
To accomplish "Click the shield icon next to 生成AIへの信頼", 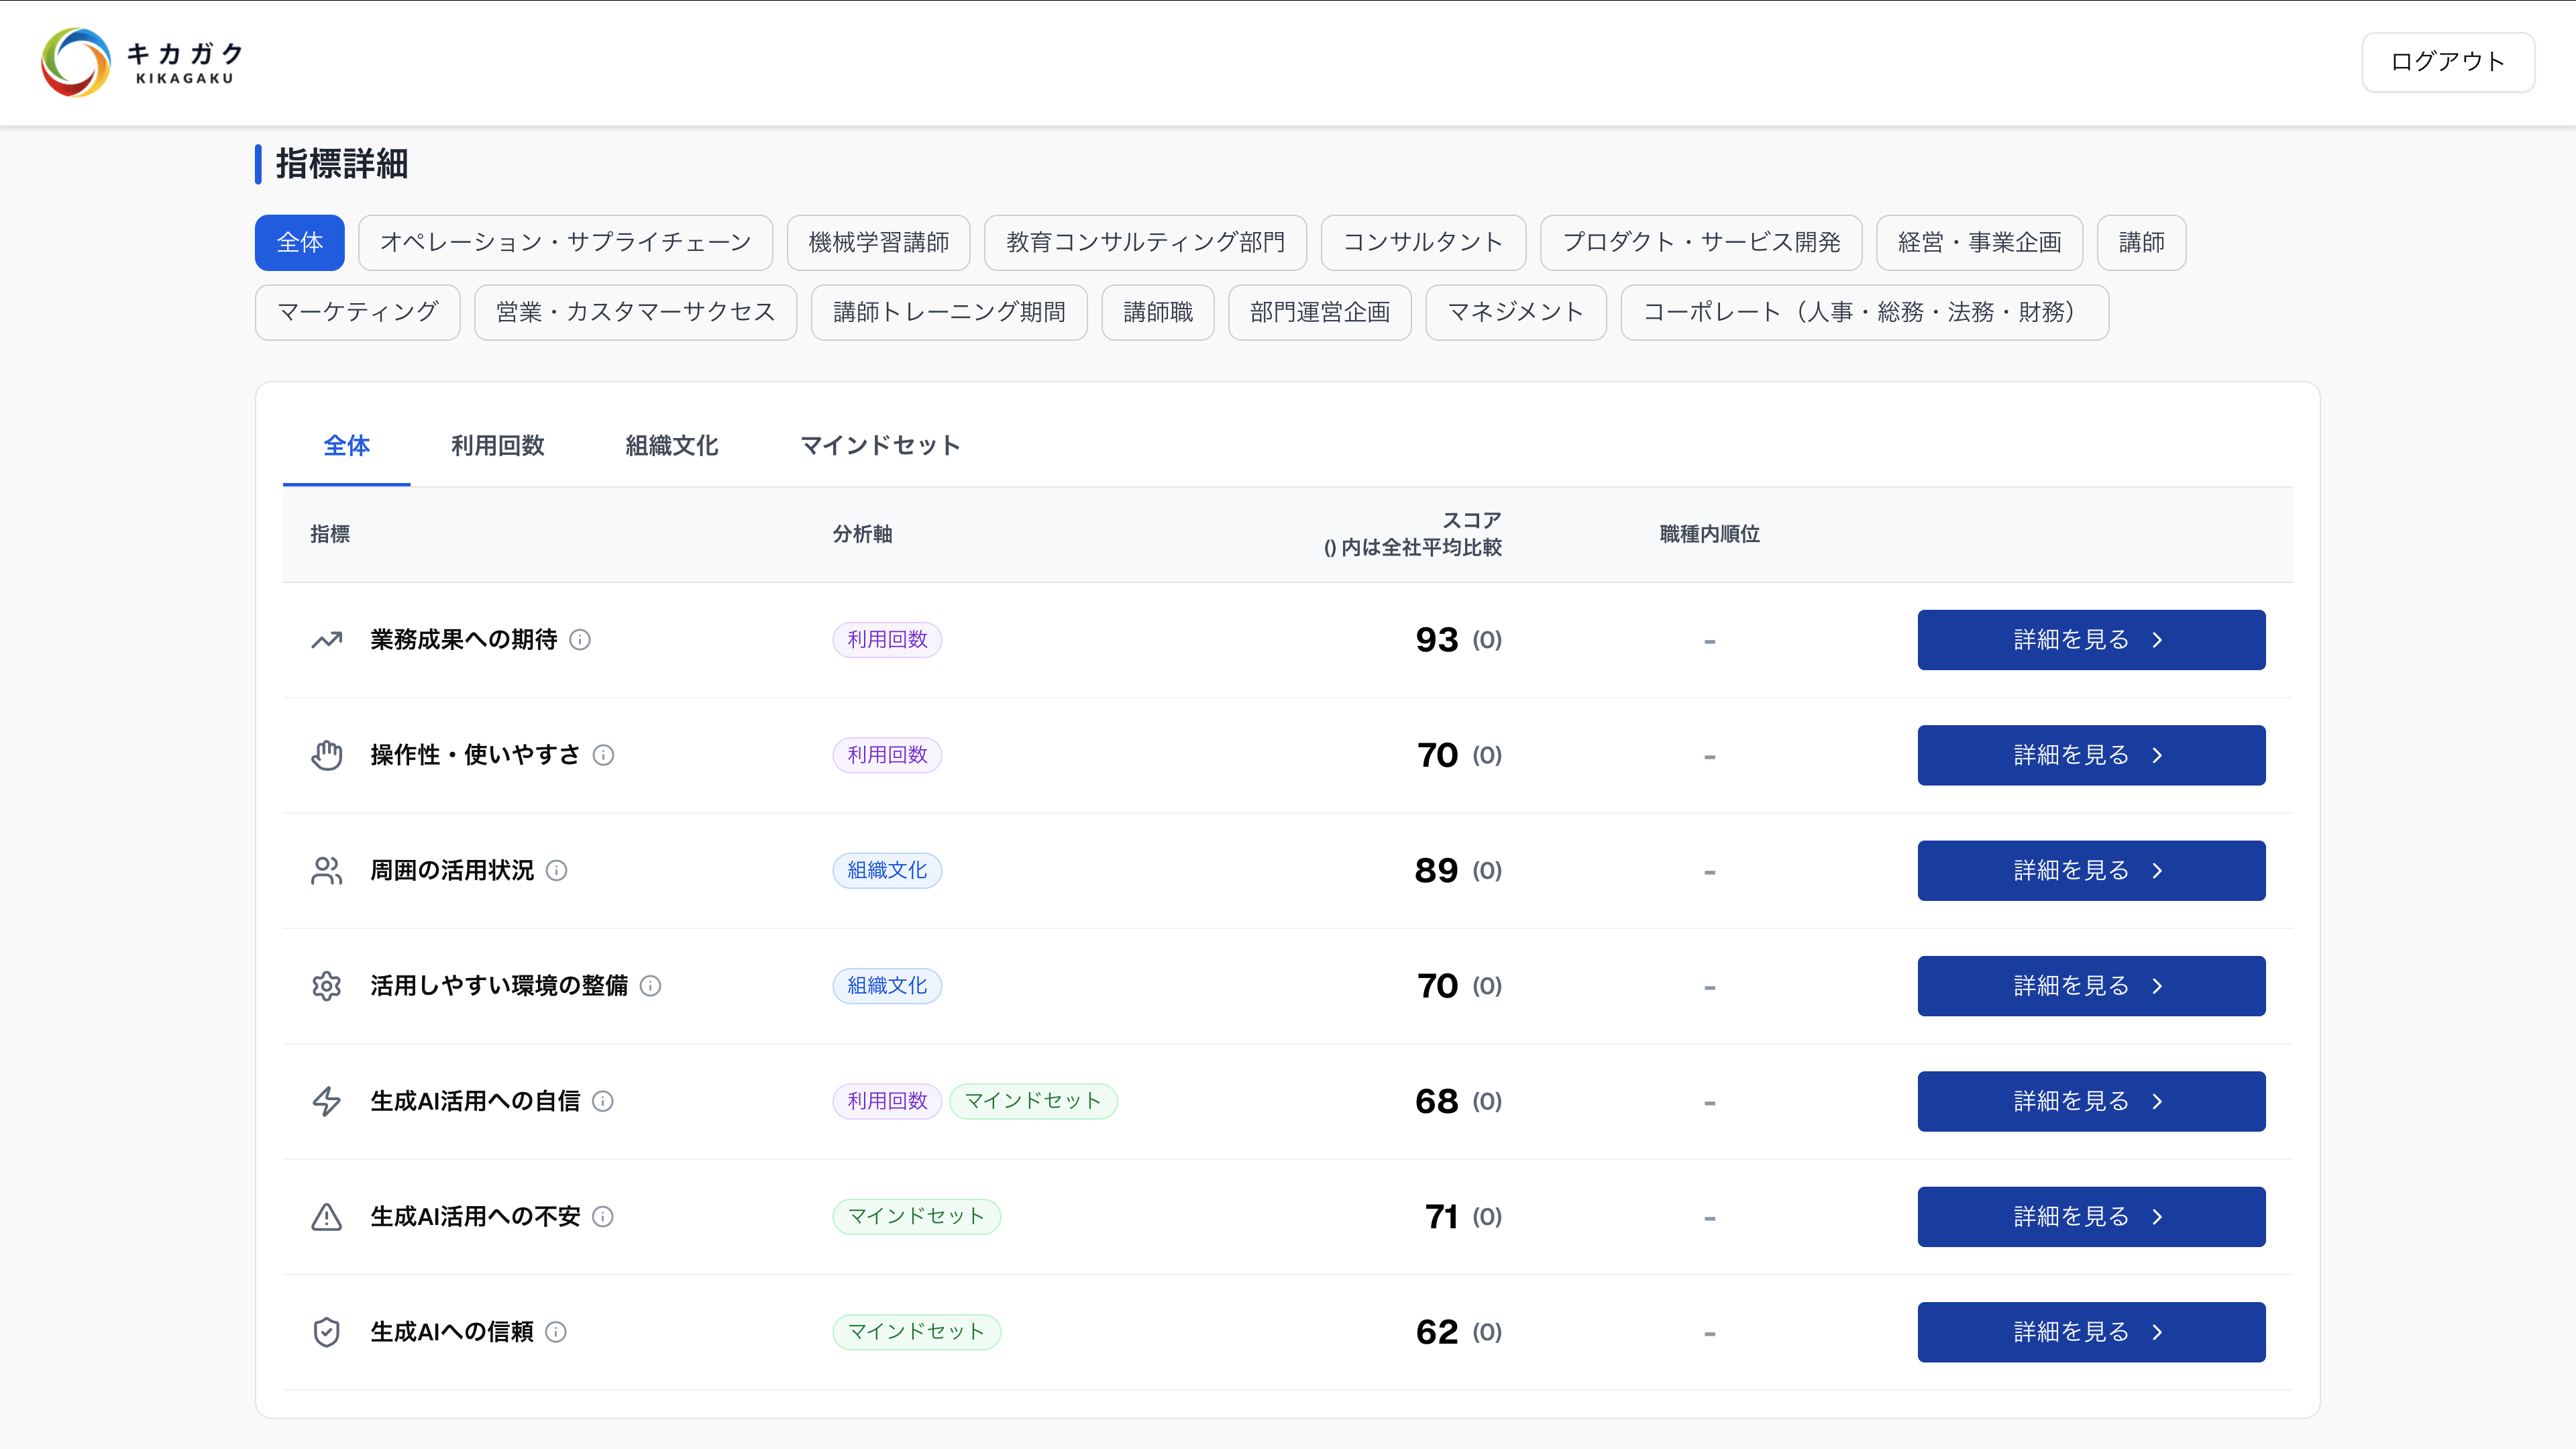I will coord(326,1331).
